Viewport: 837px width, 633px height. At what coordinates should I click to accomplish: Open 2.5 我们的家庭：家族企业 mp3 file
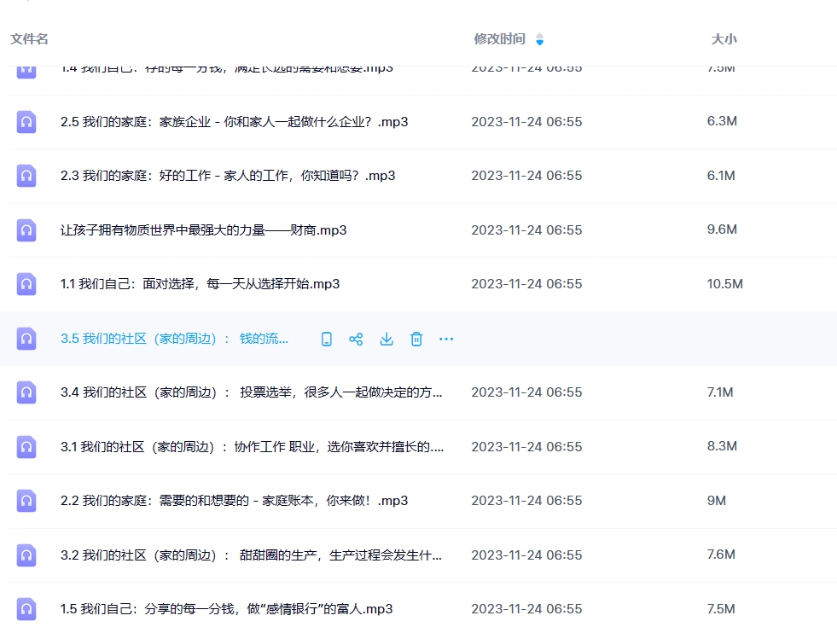(235, 122)
